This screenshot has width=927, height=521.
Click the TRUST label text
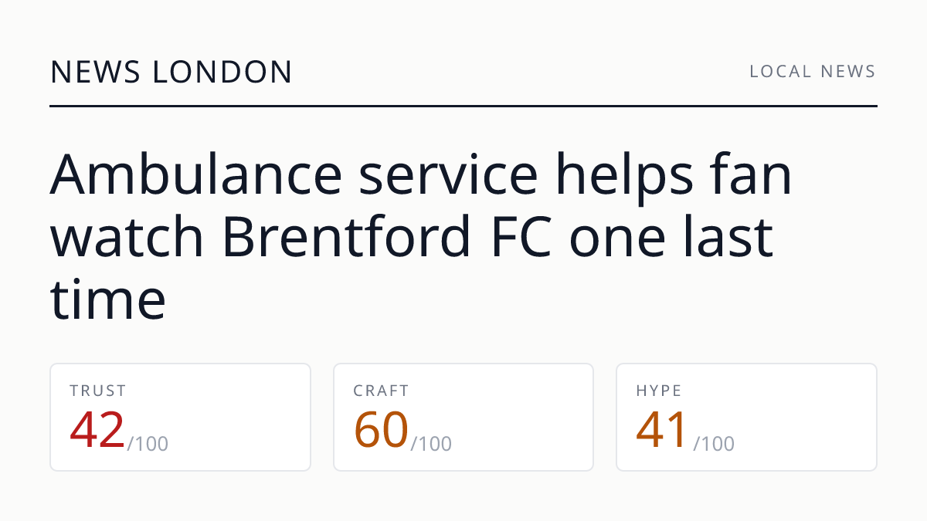[x=98, y=391]
